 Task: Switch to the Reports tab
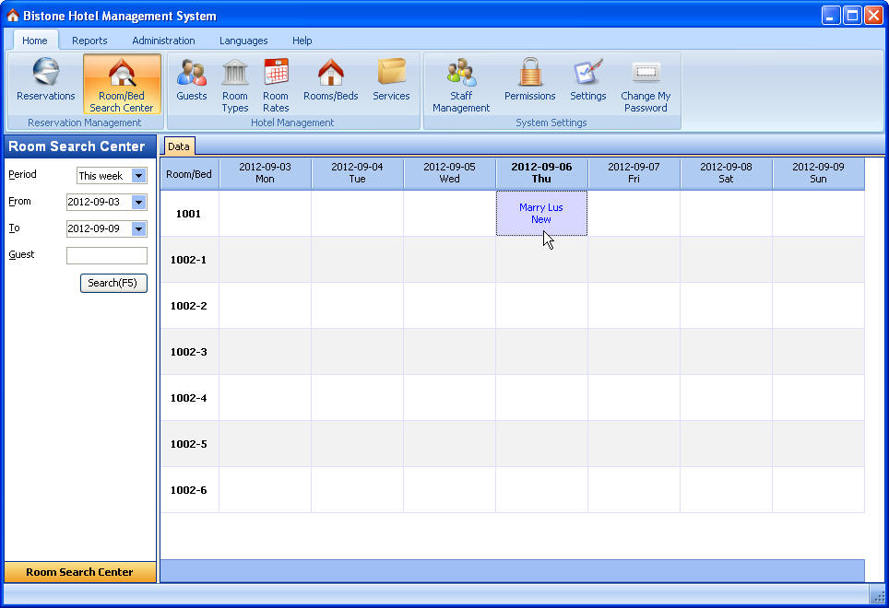(x=89, y=41)
